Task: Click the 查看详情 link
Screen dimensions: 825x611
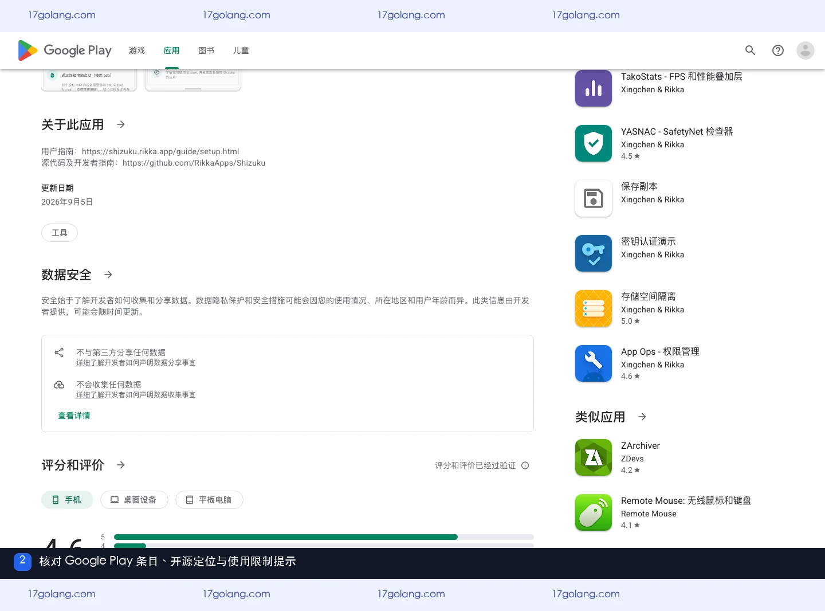Action: (x=74, y=416)
